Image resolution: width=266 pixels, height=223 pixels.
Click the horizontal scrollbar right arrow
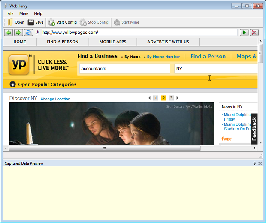[255, 148]
